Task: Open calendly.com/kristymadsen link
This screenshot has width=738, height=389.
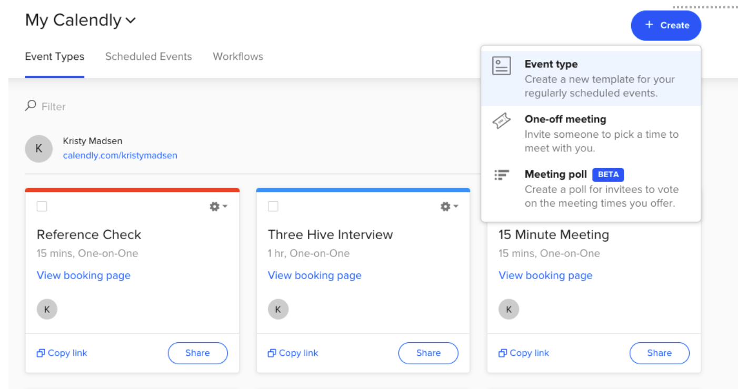Action: click(120, 156)
